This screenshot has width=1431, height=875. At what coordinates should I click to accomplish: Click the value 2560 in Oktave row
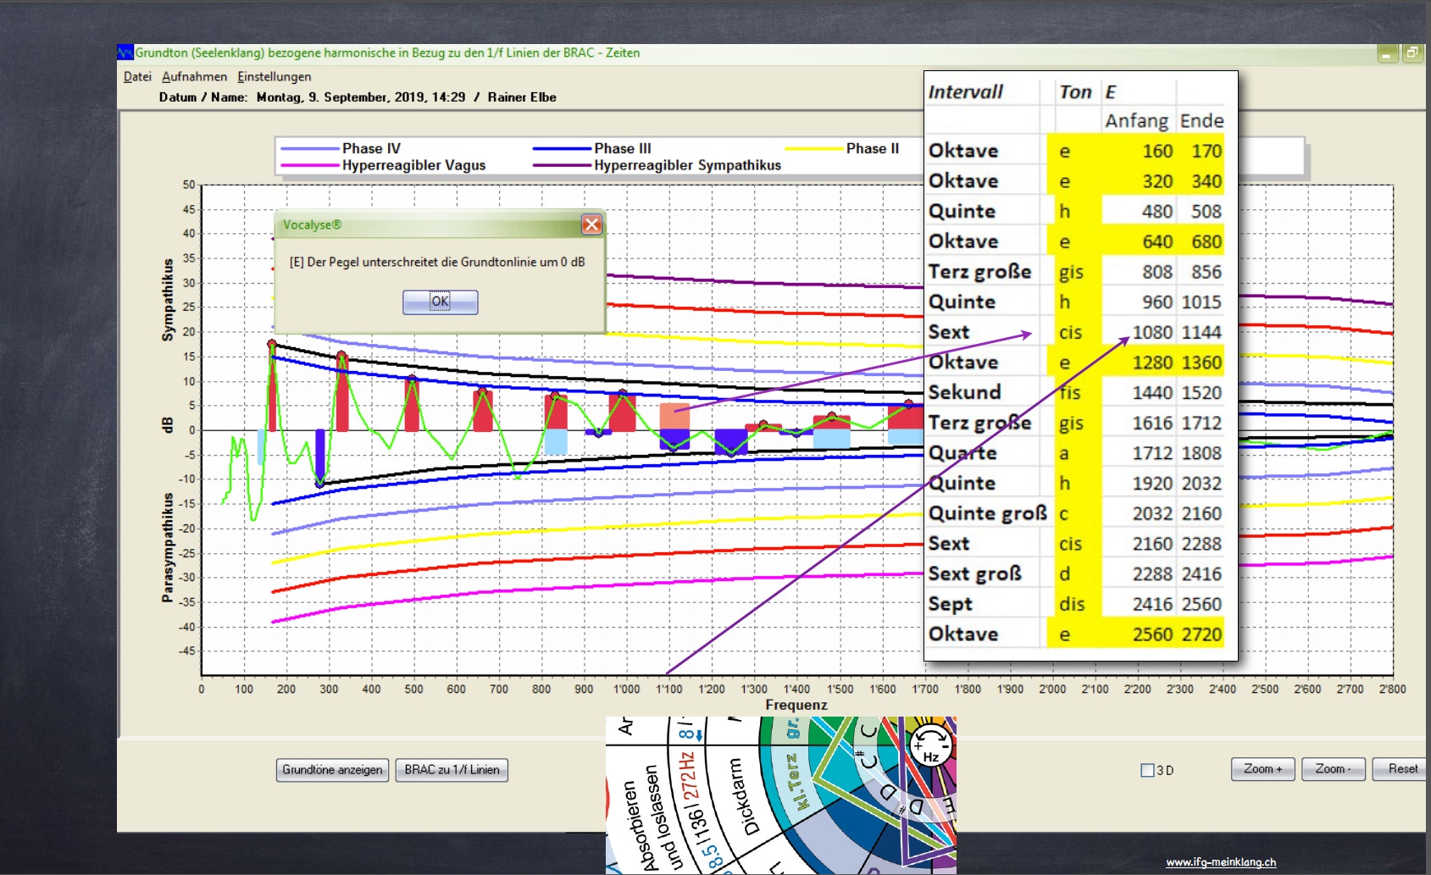(1152, 634)
